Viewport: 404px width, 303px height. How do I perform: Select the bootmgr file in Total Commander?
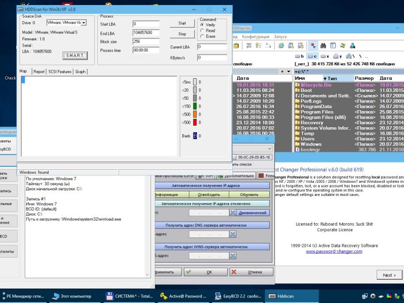[310, 149]
